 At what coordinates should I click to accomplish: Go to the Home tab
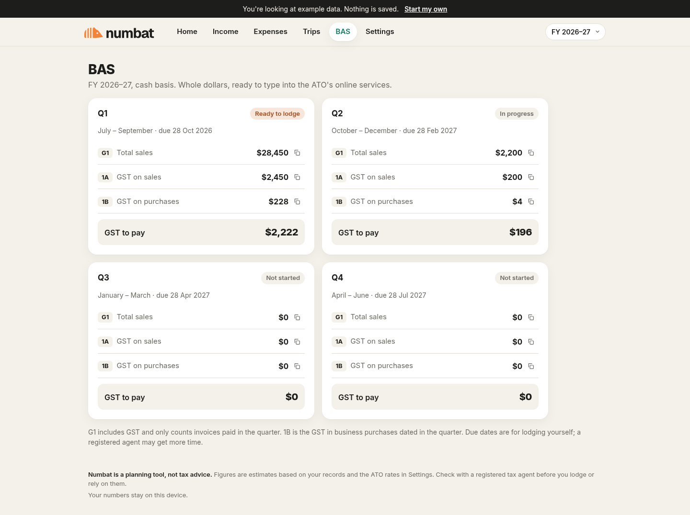coord(187,32)
